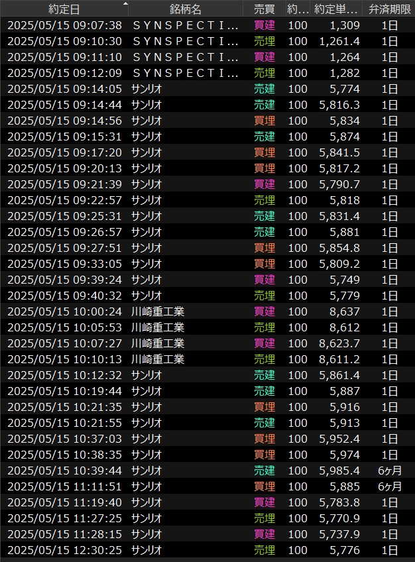Toggle the sort arrow in 約定日 header
The width and height of the screenshot is (415, 562).
click(125, 3)
